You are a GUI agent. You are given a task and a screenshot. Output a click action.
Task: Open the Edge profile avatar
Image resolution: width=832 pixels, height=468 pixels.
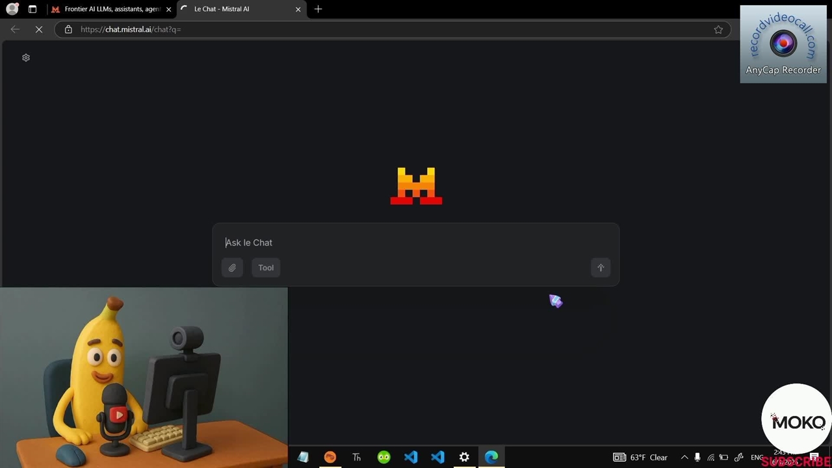[x=12, y=9]
